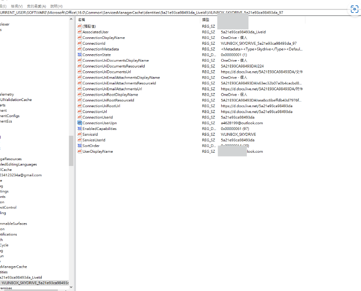Click the DWORD icon beside EnabledCapabilities
This screenshot has height=291, width=361.
coord(80,129)
